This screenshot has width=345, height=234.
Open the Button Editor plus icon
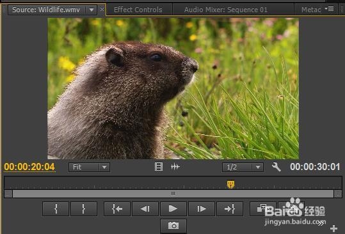tap(333, 228)
